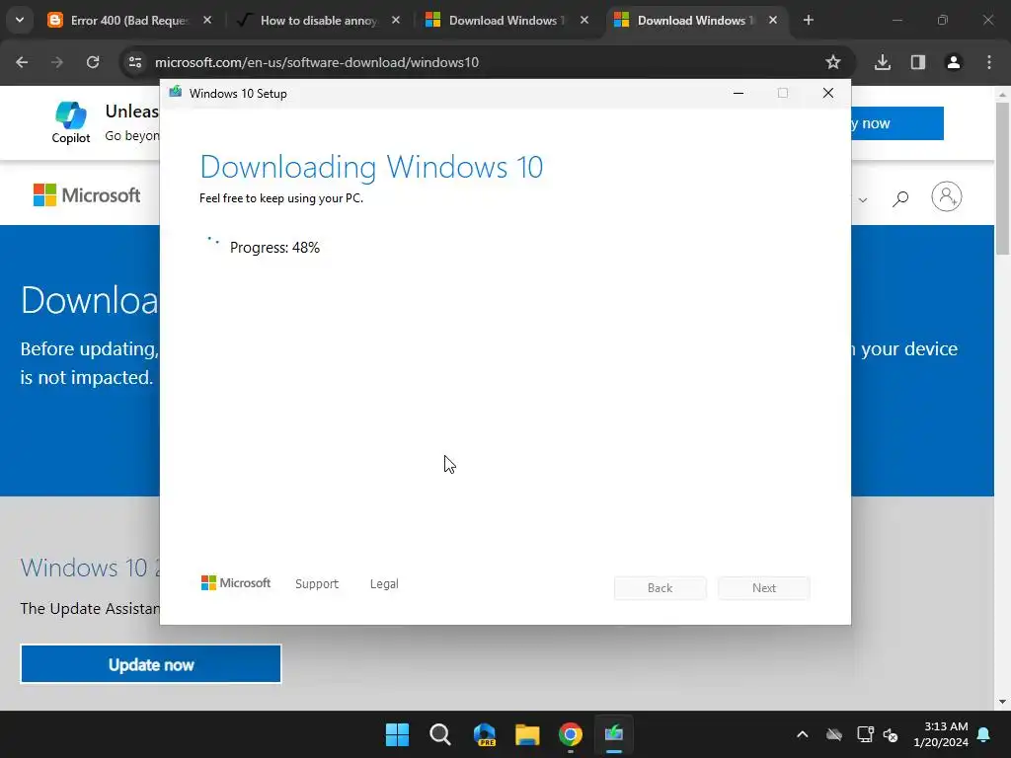1011x758 pixels.
Task: Switch to How to disable annoying tab
Action: point(319,20)
